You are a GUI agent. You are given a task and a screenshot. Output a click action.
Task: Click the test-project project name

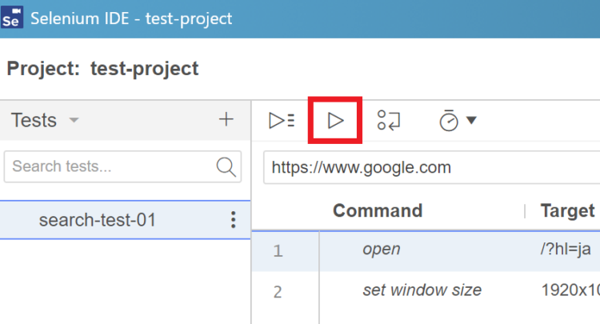144,69
